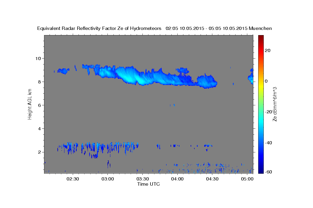
Task: Click the plot title text
Action: pyautogui.click(x=155, y=28)
